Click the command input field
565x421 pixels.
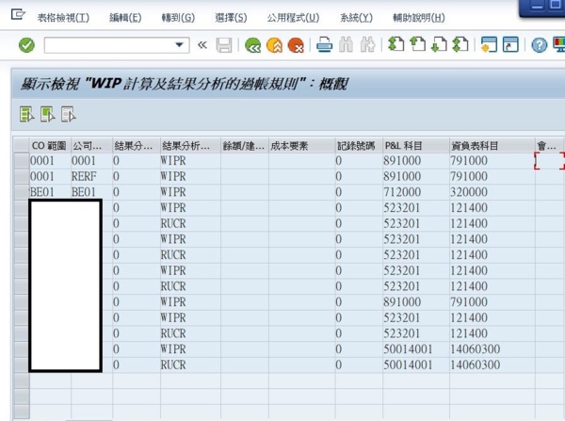pyautogui.click(x=108, y=45)
